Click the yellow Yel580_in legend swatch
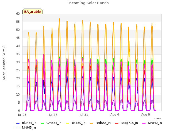 point(67,123)
